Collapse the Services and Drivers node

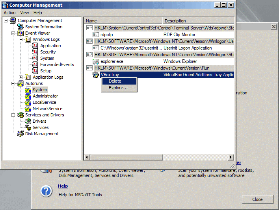pos(13,115)
